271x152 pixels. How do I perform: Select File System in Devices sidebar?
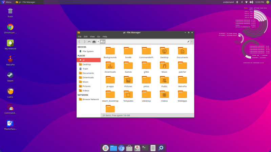tap(88, 51)
